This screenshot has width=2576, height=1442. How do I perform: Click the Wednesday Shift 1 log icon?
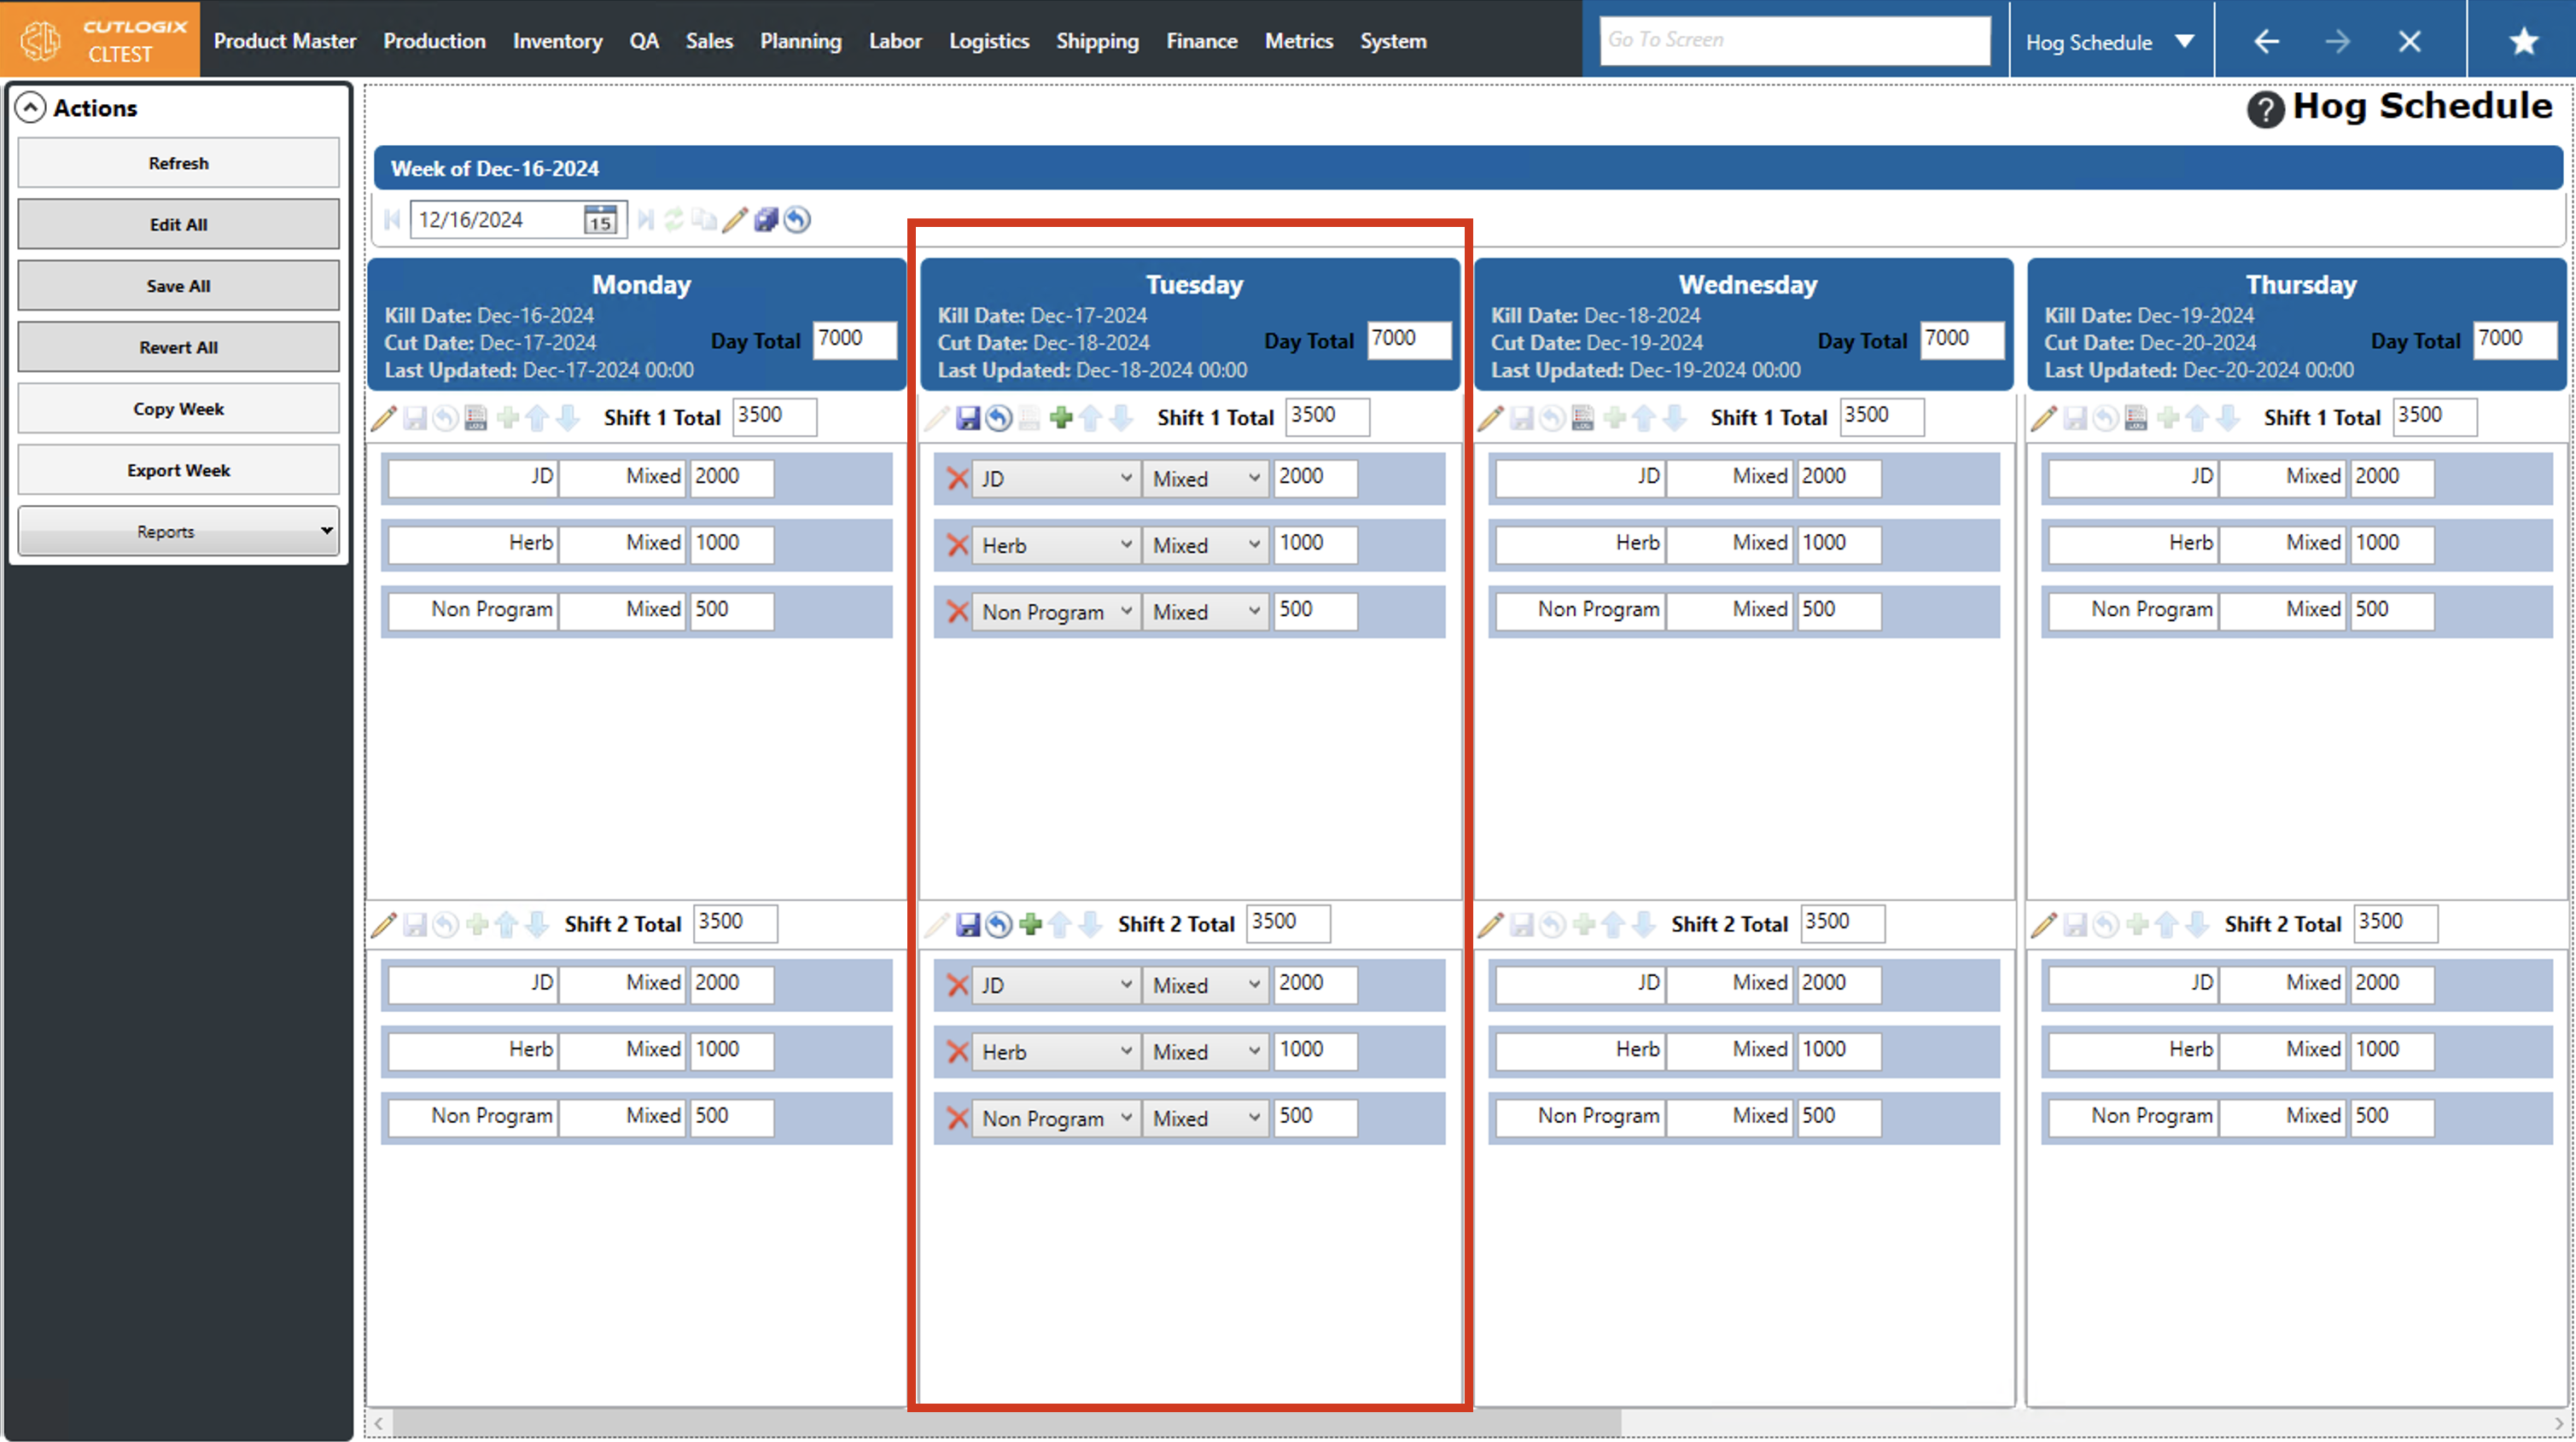click(1582, 418)
